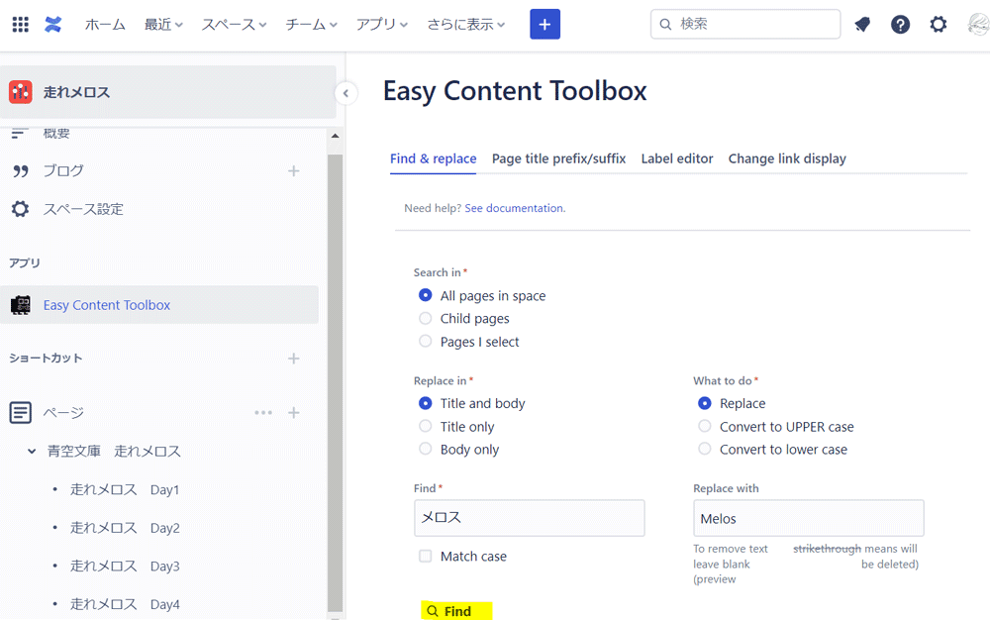Enable the Match case checkbox
The width and height of the screenshot is (990, 620).
tap(426, 557)
